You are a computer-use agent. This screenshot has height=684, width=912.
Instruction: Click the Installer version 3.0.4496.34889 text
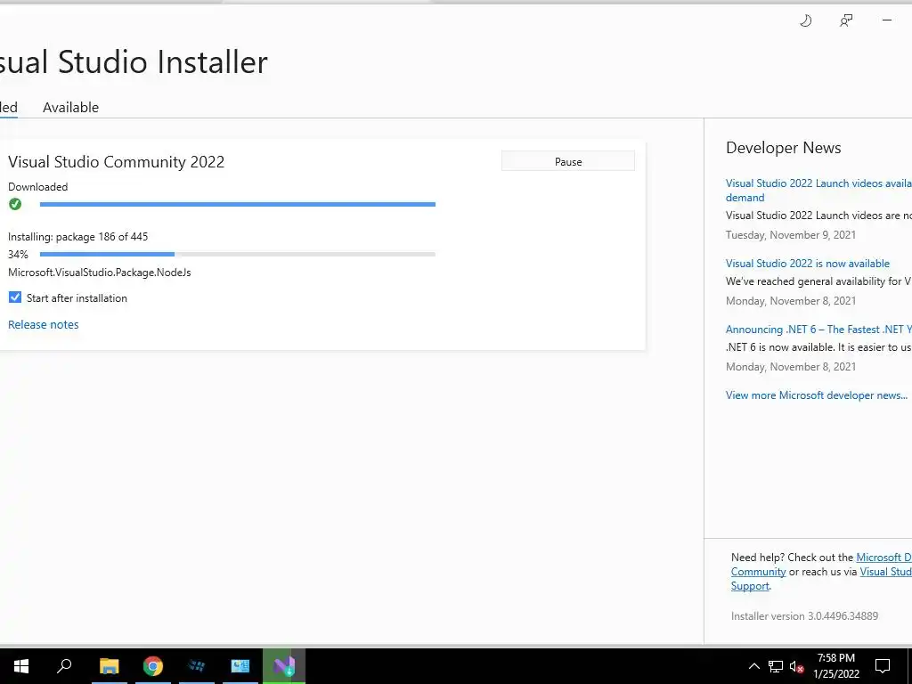pyautogui.click(x=804, y=616)
